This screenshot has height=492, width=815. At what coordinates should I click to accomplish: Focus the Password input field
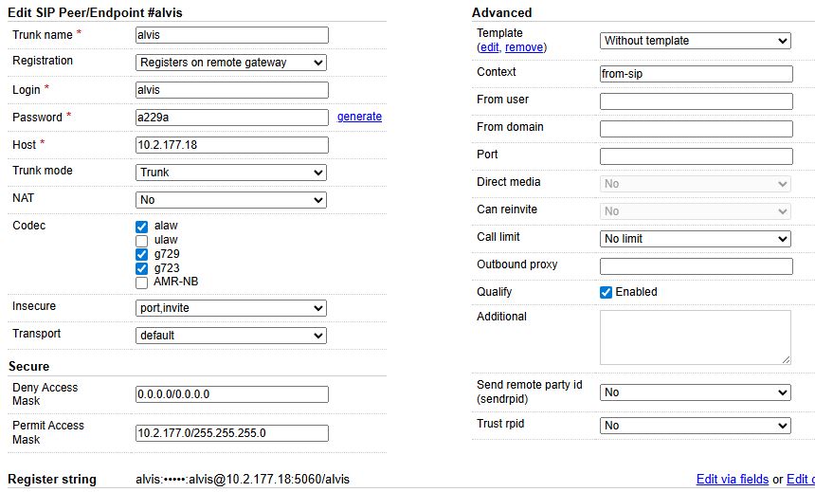tap(232, 117)
